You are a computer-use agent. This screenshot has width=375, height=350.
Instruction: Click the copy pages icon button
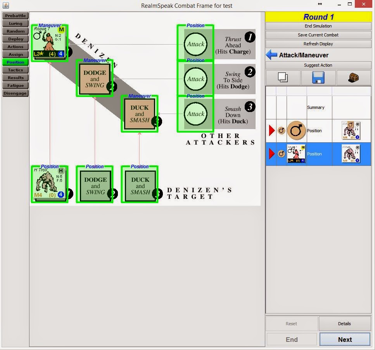pos(283,78)
